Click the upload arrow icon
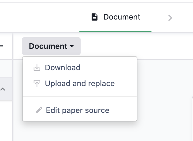The image size is (193, 141). tap(37, 83)
